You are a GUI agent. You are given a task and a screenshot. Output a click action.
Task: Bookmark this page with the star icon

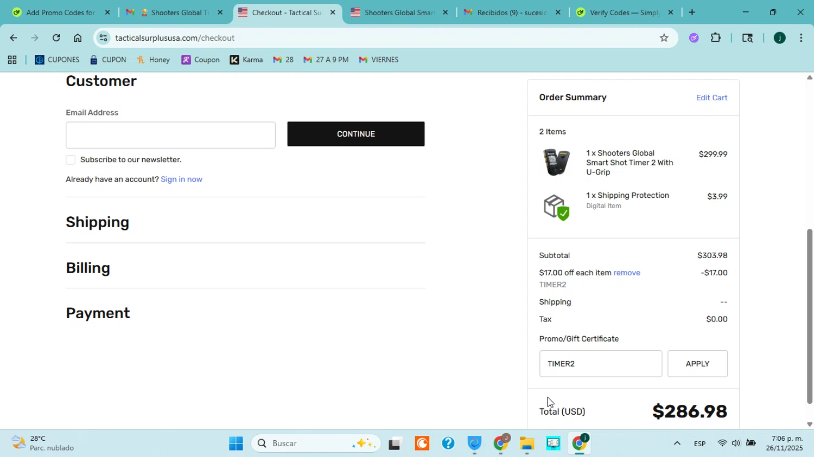click(664, 38)
